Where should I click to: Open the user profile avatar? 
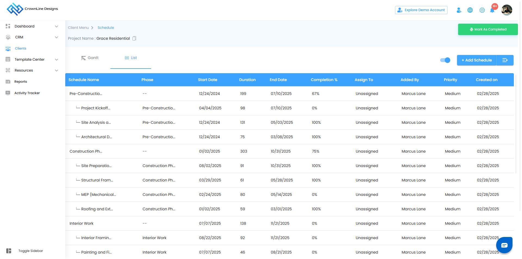pos(507,10)
